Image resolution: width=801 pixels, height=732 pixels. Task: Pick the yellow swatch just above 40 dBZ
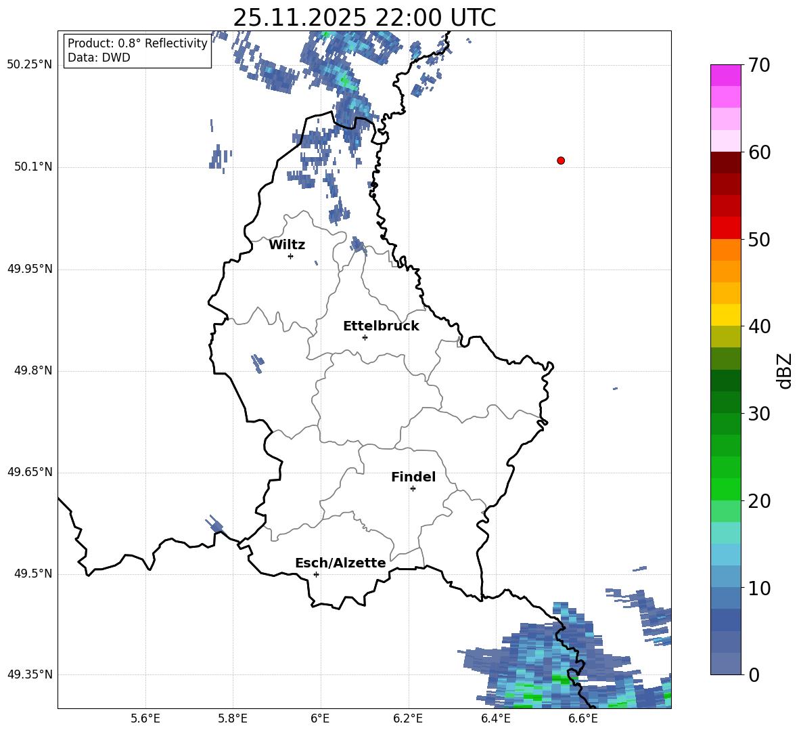tap(725, 315)
